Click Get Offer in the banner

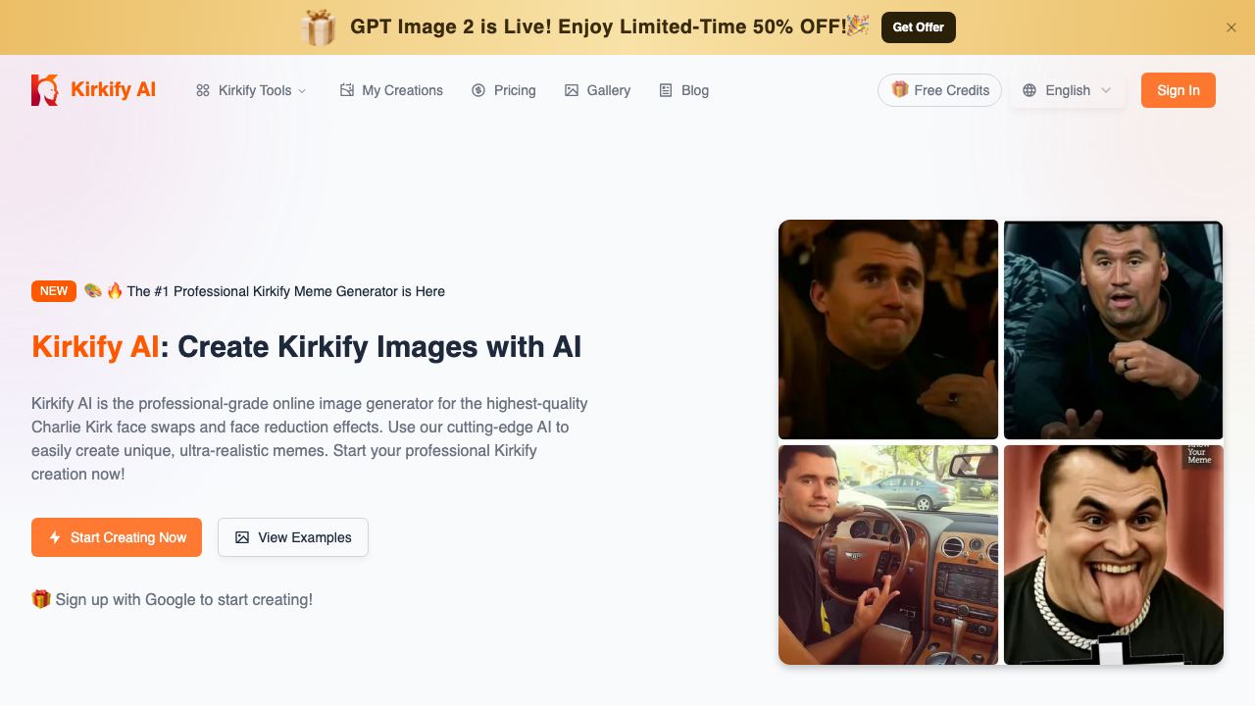coord(919,27)
